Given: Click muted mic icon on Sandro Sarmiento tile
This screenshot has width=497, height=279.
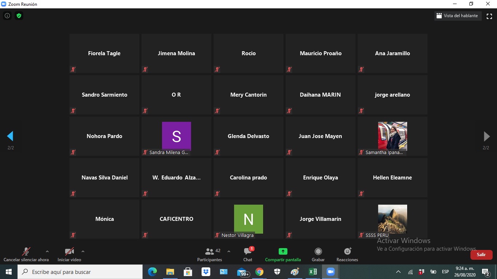Looking at the screenshot, I should coord(73,111).
